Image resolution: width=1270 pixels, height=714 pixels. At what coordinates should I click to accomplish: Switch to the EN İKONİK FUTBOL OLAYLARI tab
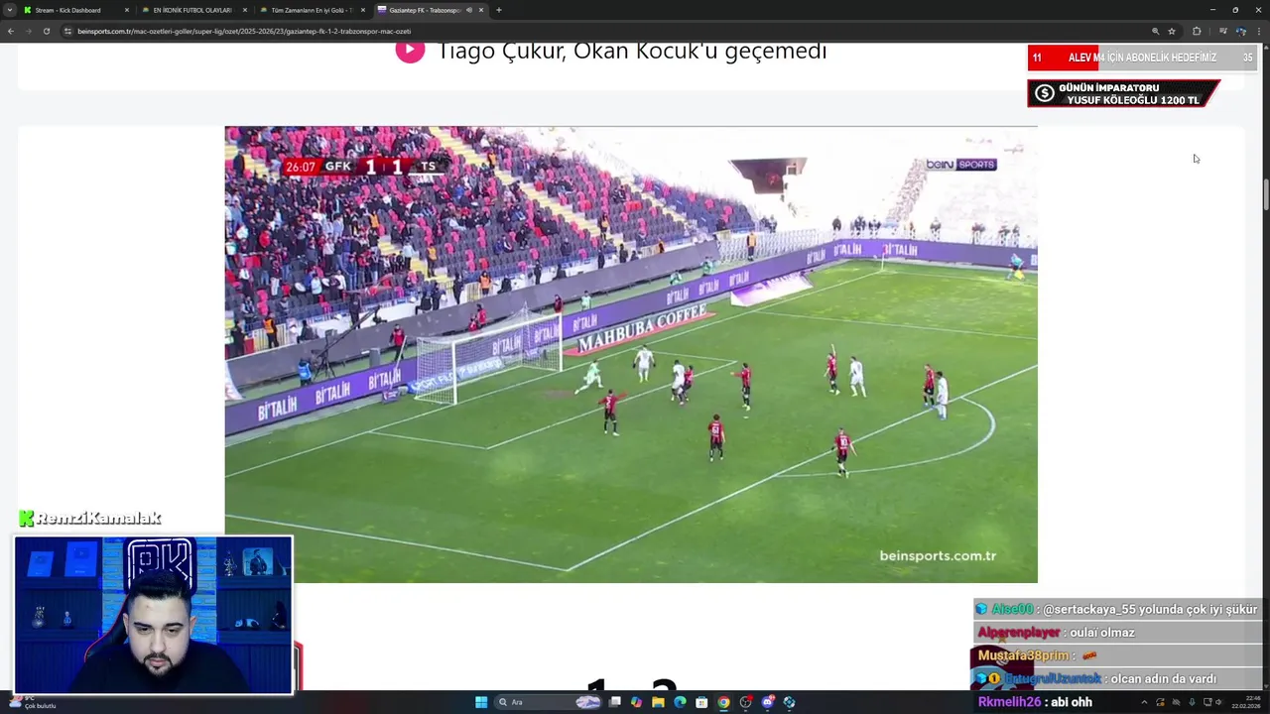pos(191,10)
